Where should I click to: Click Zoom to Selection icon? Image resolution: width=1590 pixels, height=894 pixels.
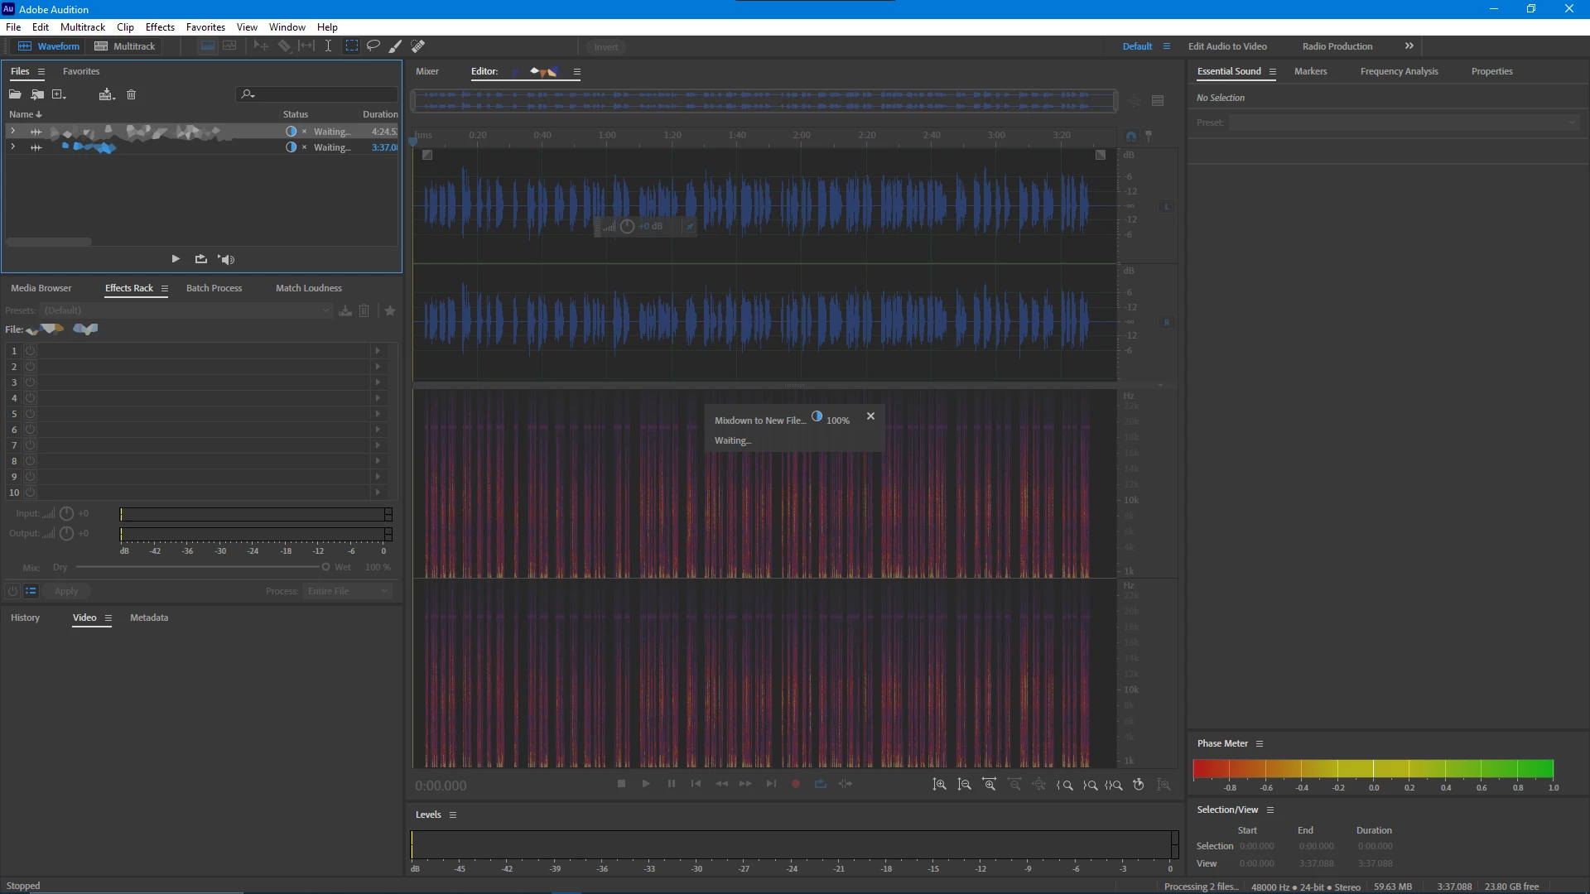1115,785
